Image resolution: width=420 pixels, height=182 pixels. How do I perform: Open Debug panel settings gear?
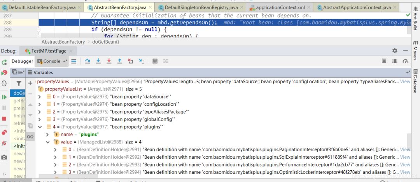pos(395,51)
